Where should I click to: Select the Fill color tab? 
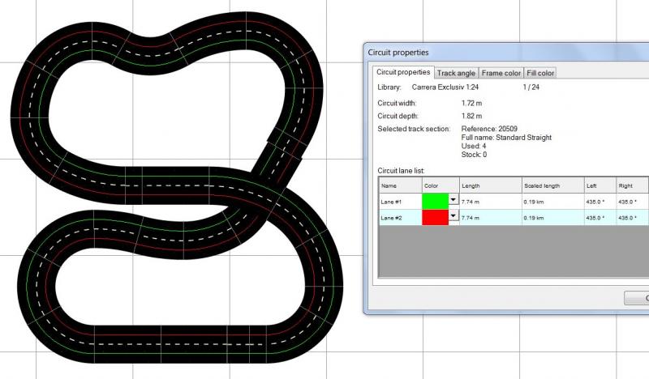coord(540,73)
